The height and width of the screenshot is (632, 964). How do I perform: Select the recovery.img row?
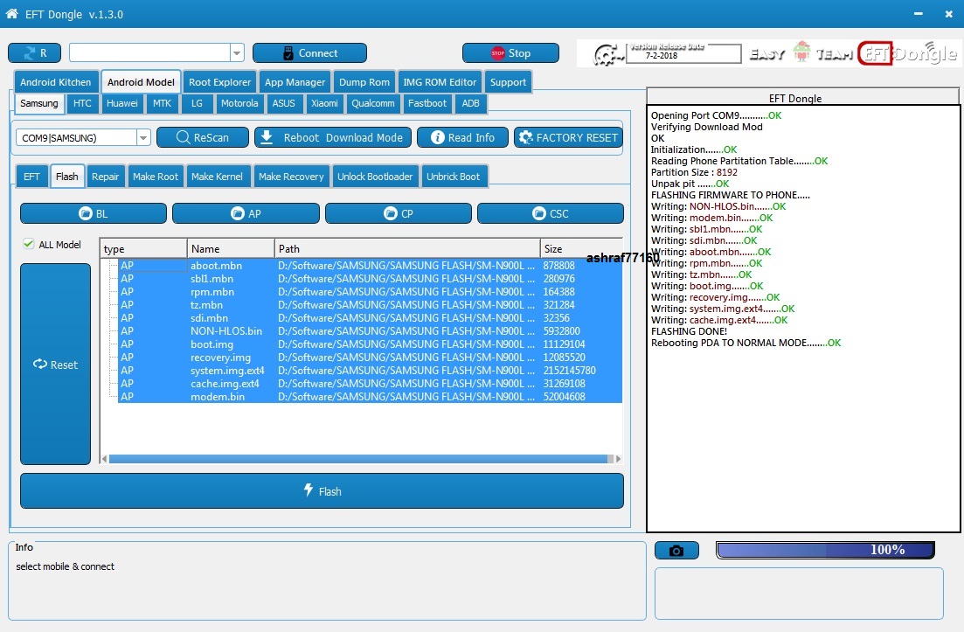[370, 358]
